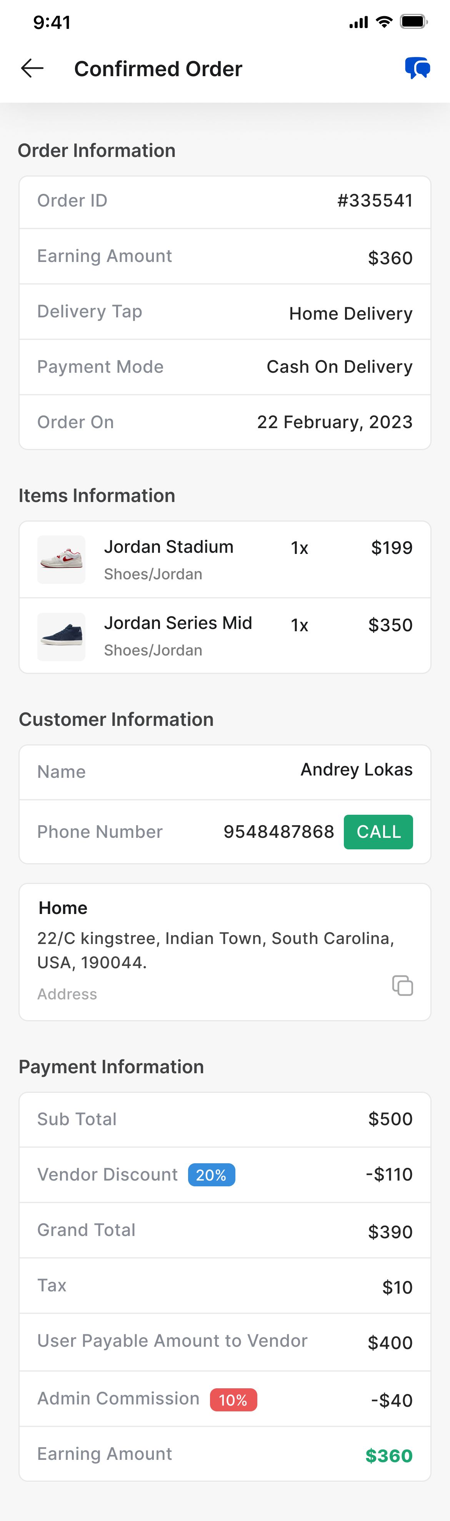450x1521 pixels.
Task: Open the Jordan Stadium shoe thumbnail
Action: tap(62, 559)
